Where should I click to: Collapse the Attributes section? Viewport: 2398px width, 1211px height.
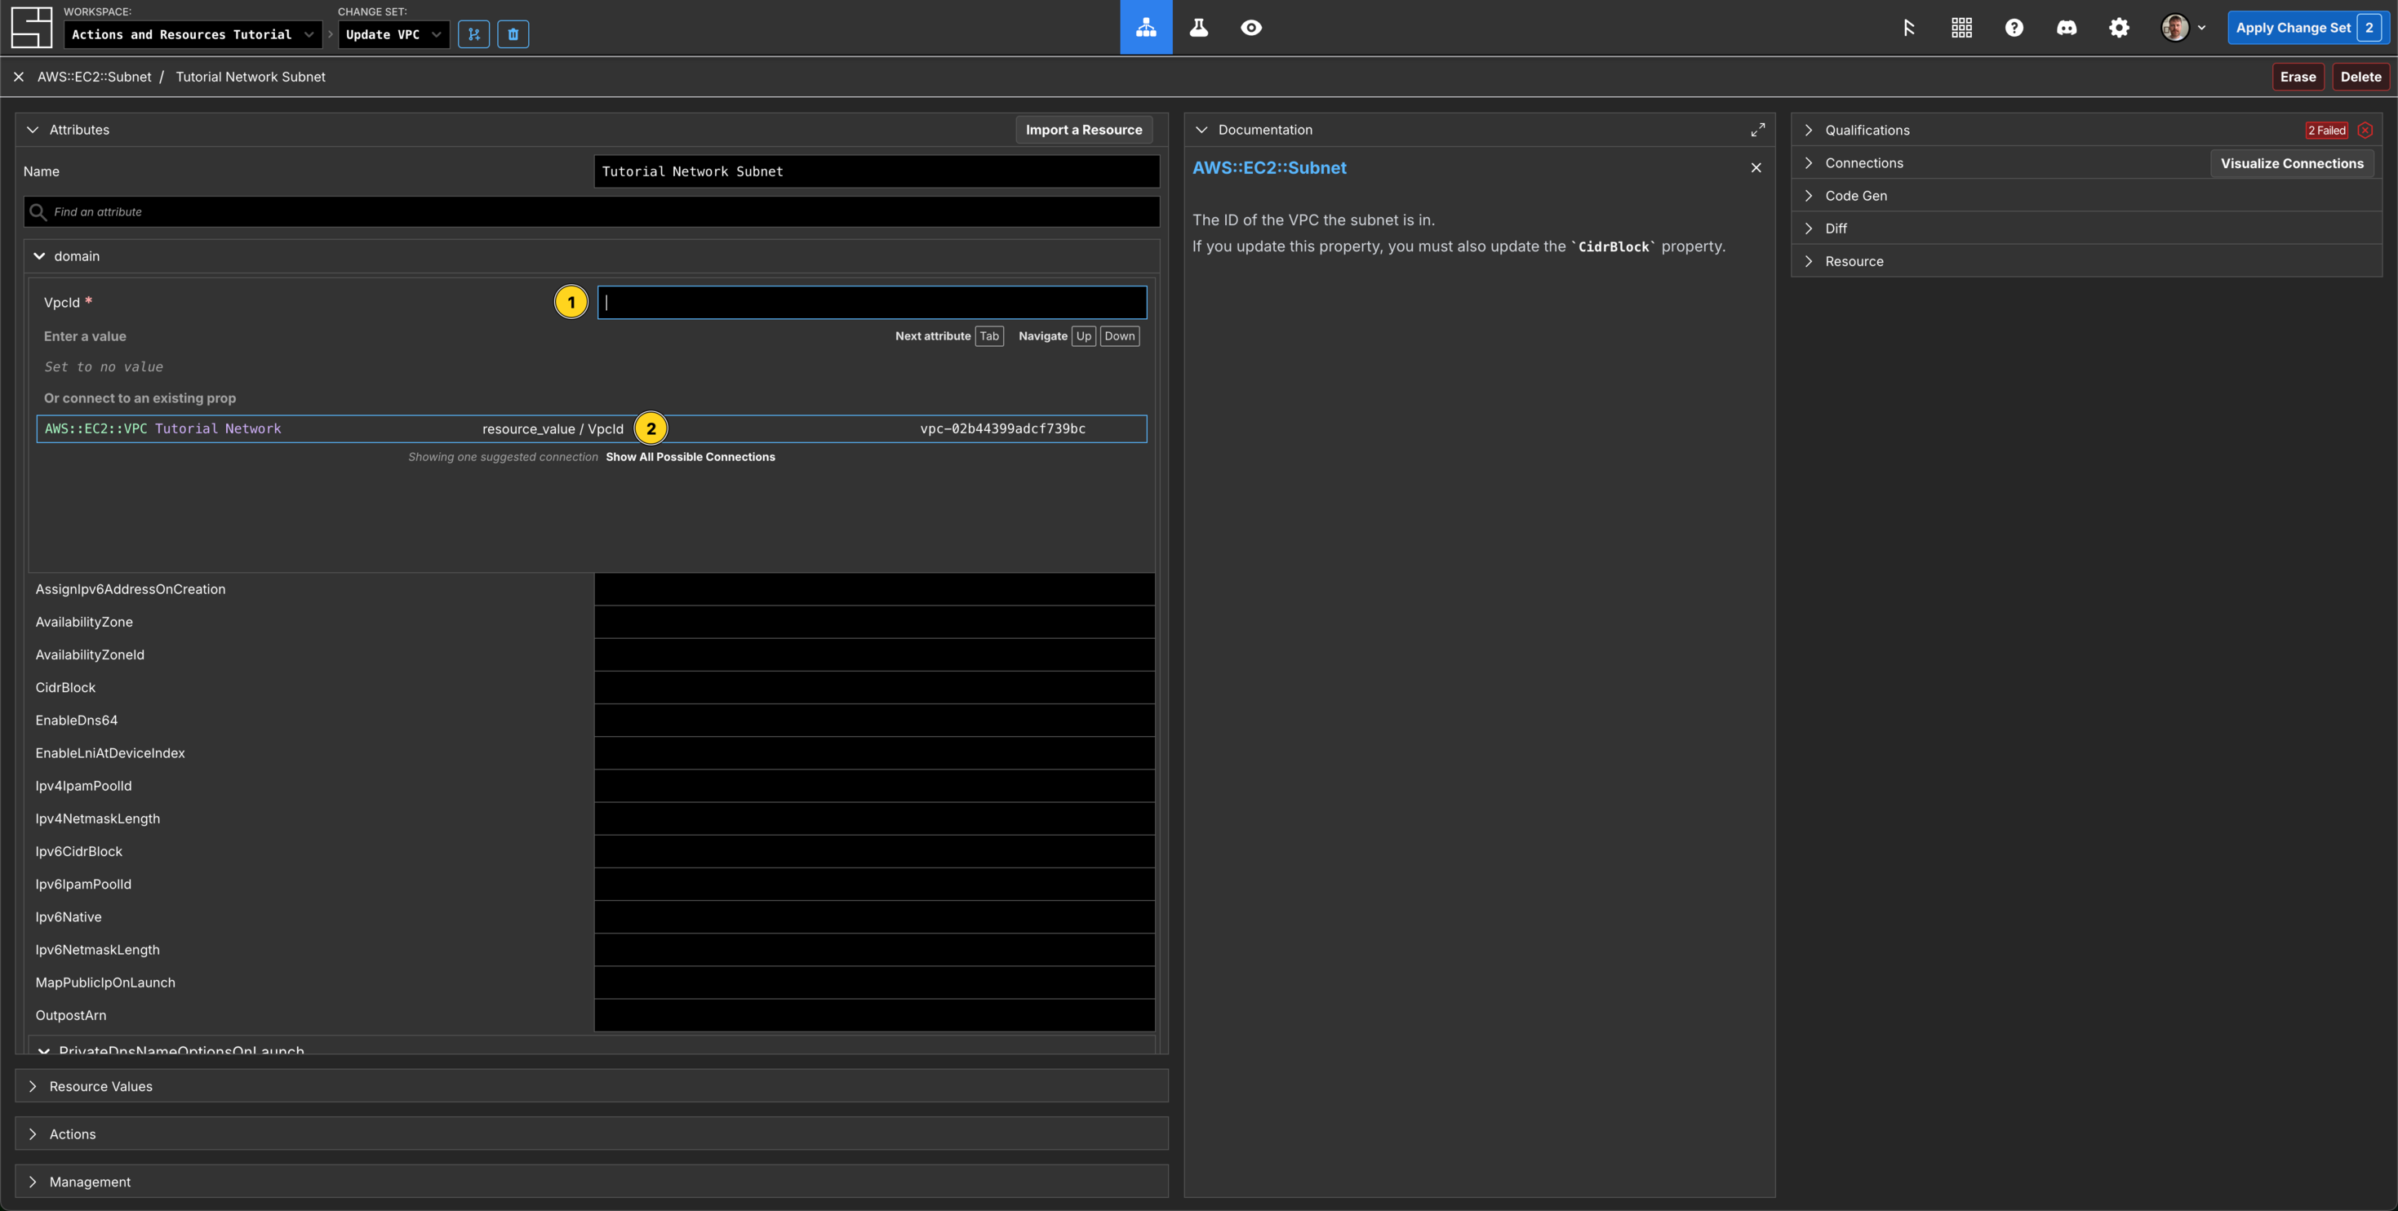(x=33, y=130)
